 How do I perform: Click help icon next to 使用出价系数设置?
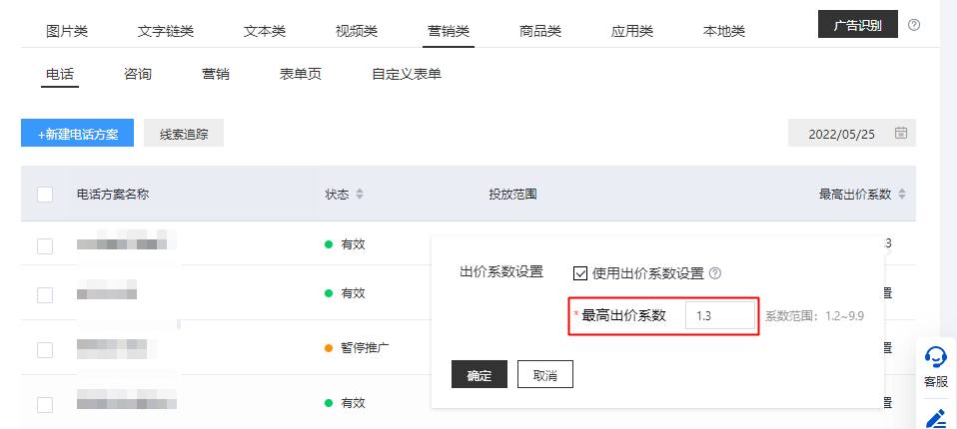(x=715, y=273)
